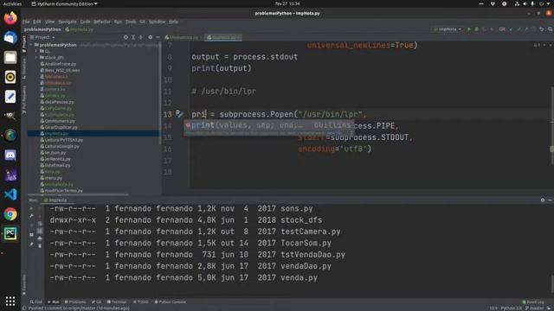This screenshot has width=554, height=311.
Task: Open Google Chrome from the dock
Action: coord(10,214)
